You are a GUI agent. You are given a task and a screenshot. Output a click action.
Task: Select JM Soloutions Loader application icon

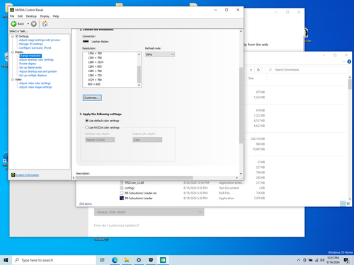pos(122,198)
